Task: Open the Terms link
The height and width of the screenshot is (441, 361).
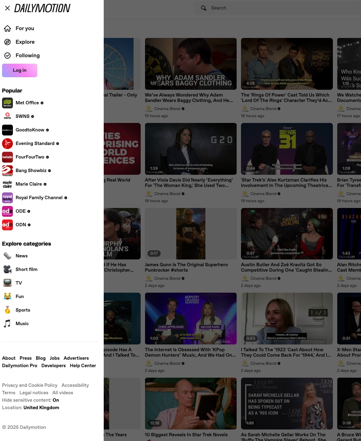Action: [9, 393]
